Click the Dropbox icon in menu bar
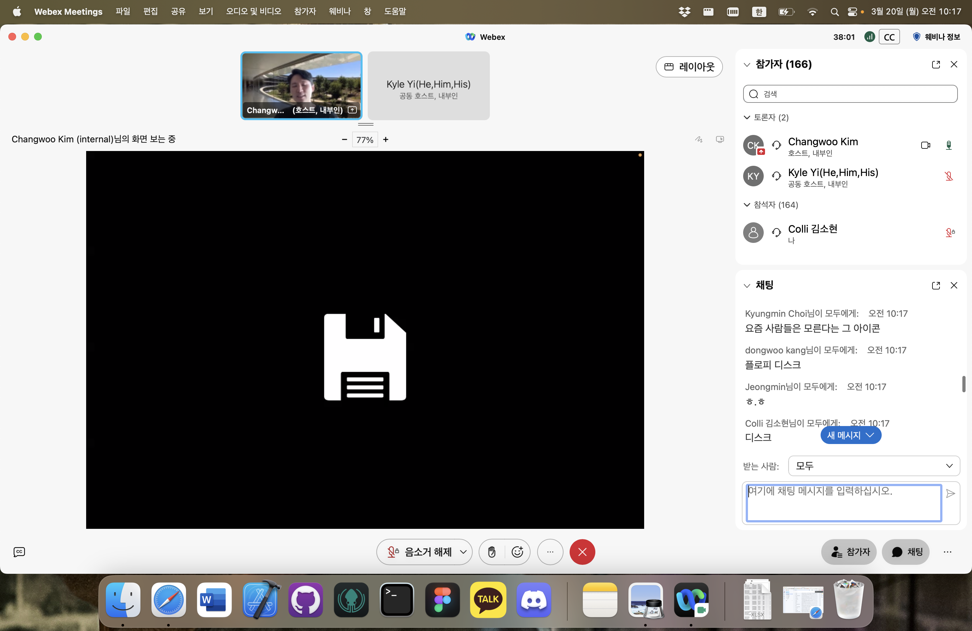The width and height of the screenshot is (972, 631). [x=685, y=12]
